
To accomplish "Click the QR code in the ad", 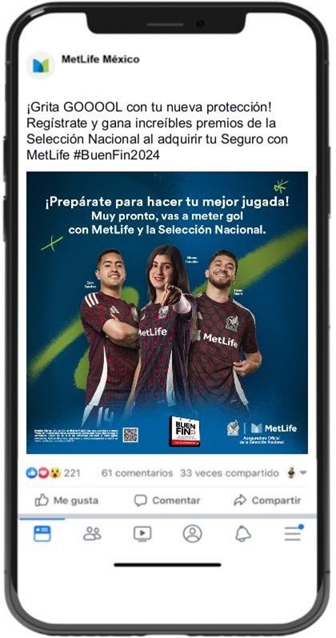I will 130,435.
